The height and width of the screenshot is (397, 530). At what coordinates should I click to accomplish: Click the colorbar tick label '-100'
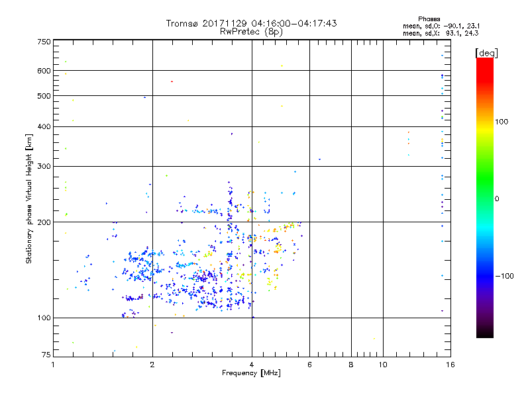pyautogui.click(x=504, y=276)
